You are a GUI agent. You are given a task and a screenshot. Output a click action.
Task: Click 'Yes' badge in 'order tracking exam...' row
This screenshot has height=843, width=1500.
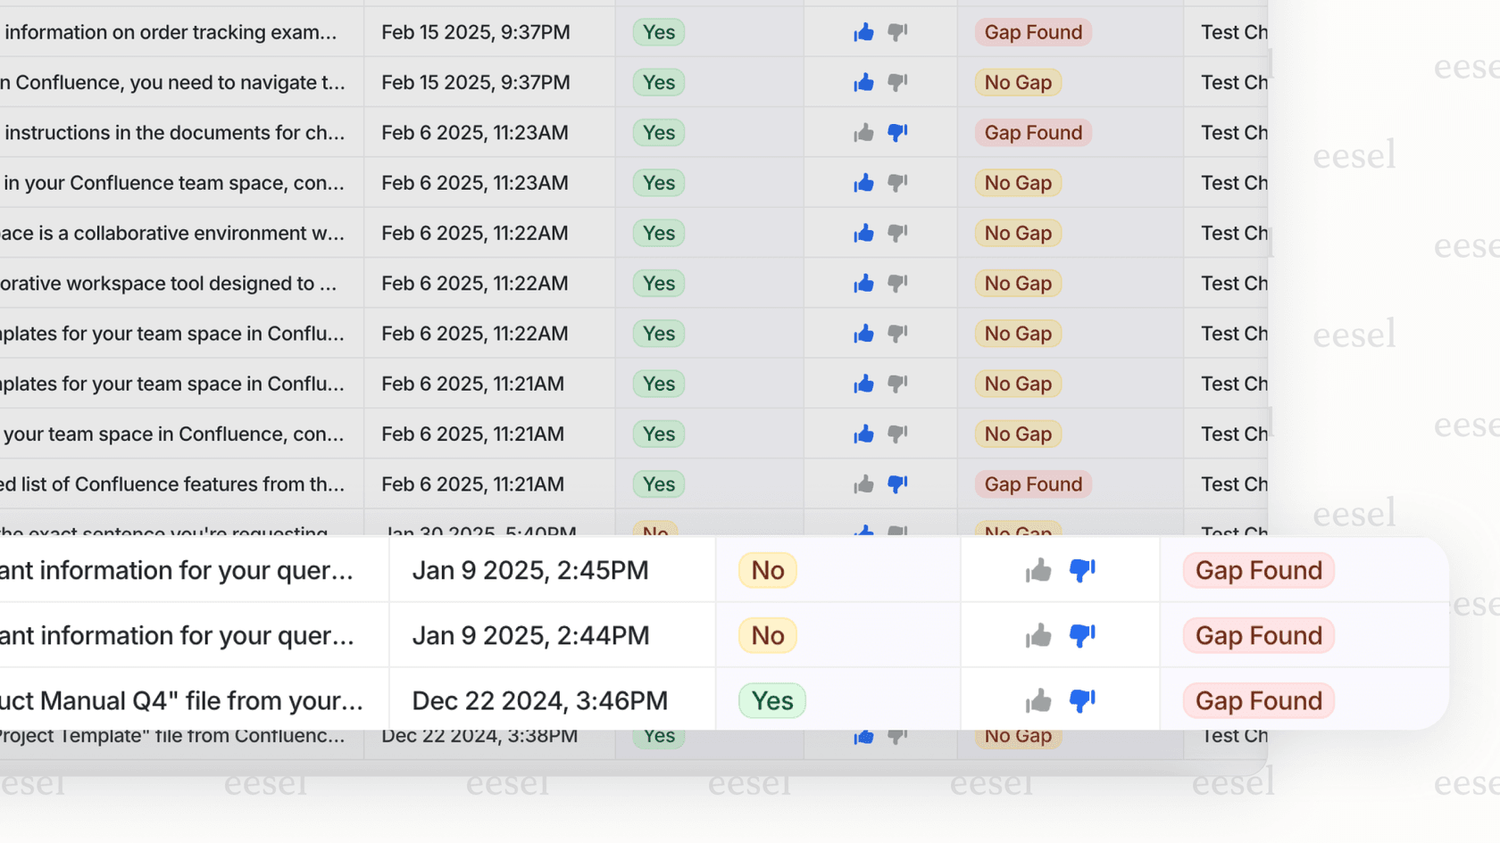[659, 32]
